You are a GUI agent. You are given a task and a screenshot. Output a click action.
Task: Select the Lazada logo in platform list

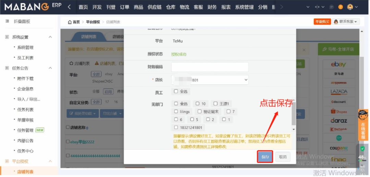tap(338, 92)
